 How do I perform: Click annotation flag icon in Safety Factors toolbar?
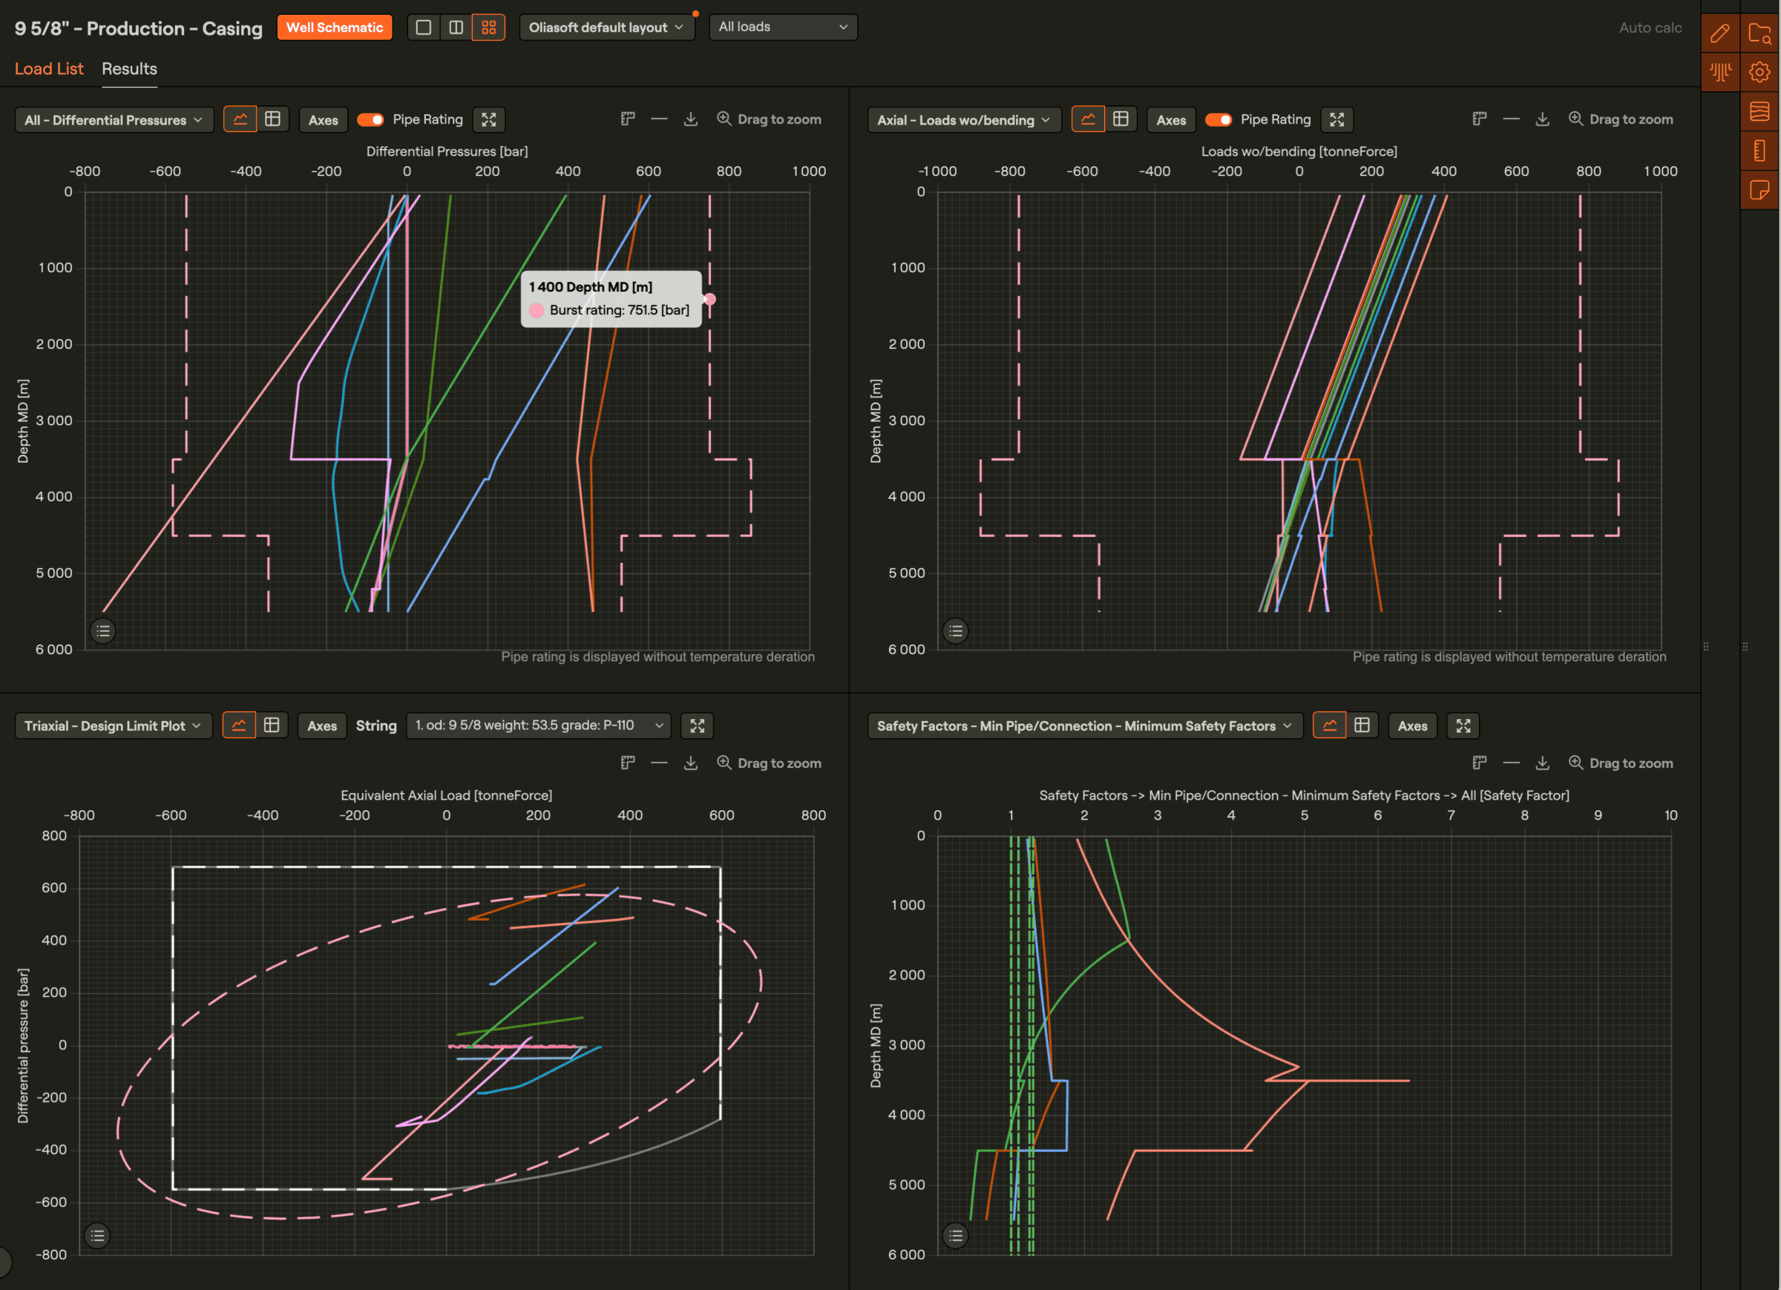click(x=1480, y=763)
